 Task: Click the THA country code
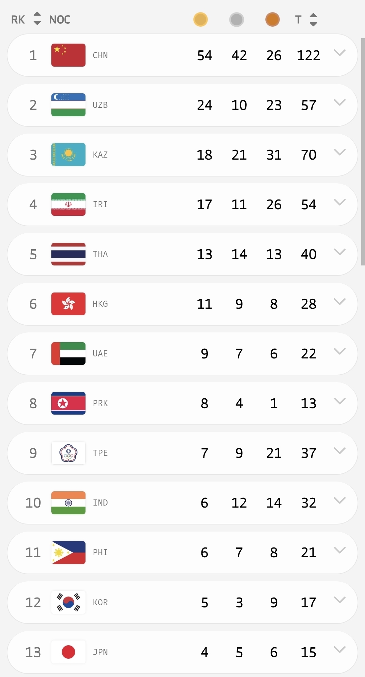tap(100, 254)
